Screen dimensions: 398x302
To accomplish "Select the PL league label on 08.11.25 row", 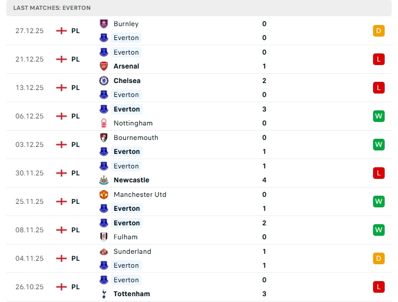I will [x=75, y=230].
